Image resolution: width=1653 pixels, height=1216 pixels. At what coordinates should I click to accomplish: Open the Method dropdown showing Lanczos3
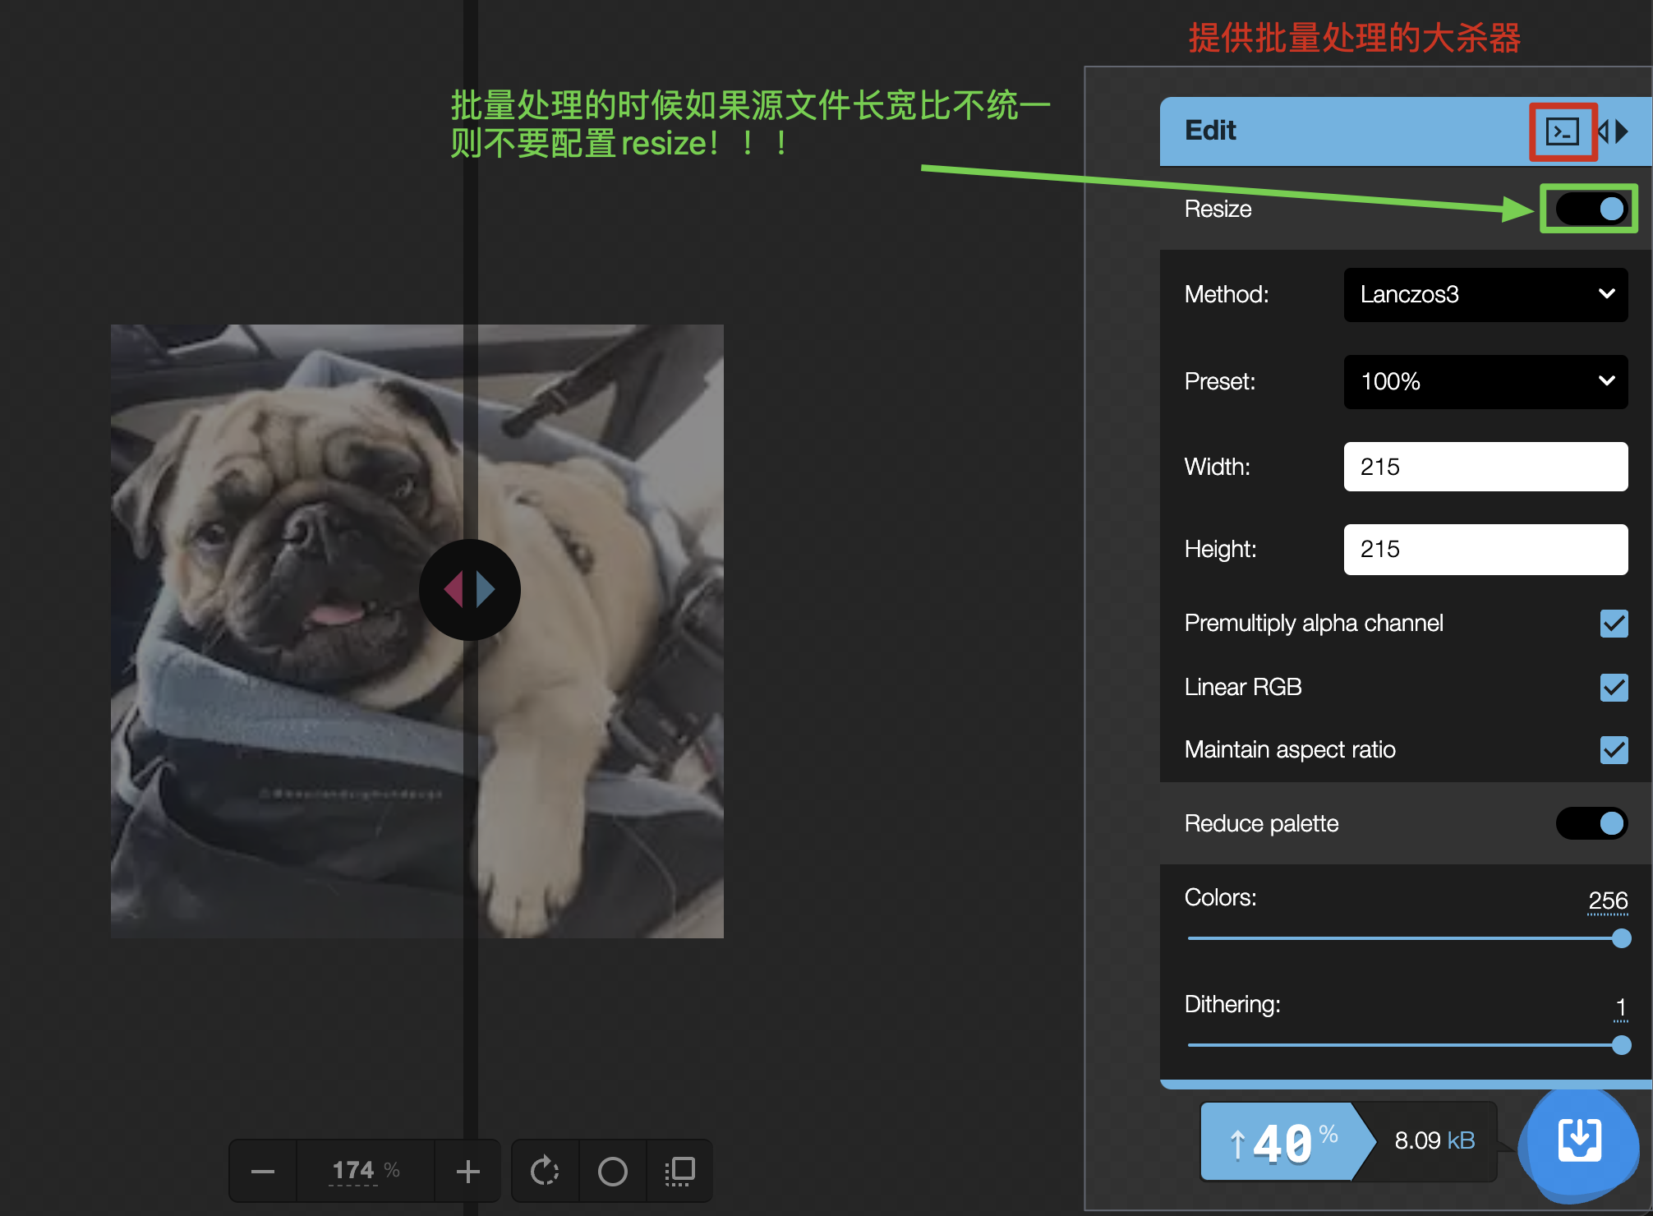click(1485, 294)
